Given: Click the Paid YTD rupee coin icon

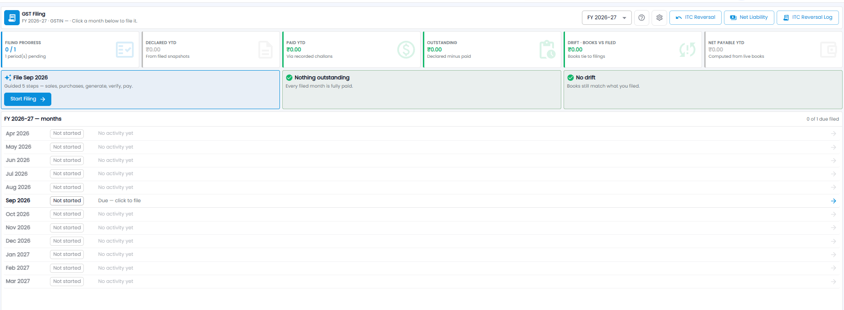Looking at the screenshot, I should click(406, 50).
